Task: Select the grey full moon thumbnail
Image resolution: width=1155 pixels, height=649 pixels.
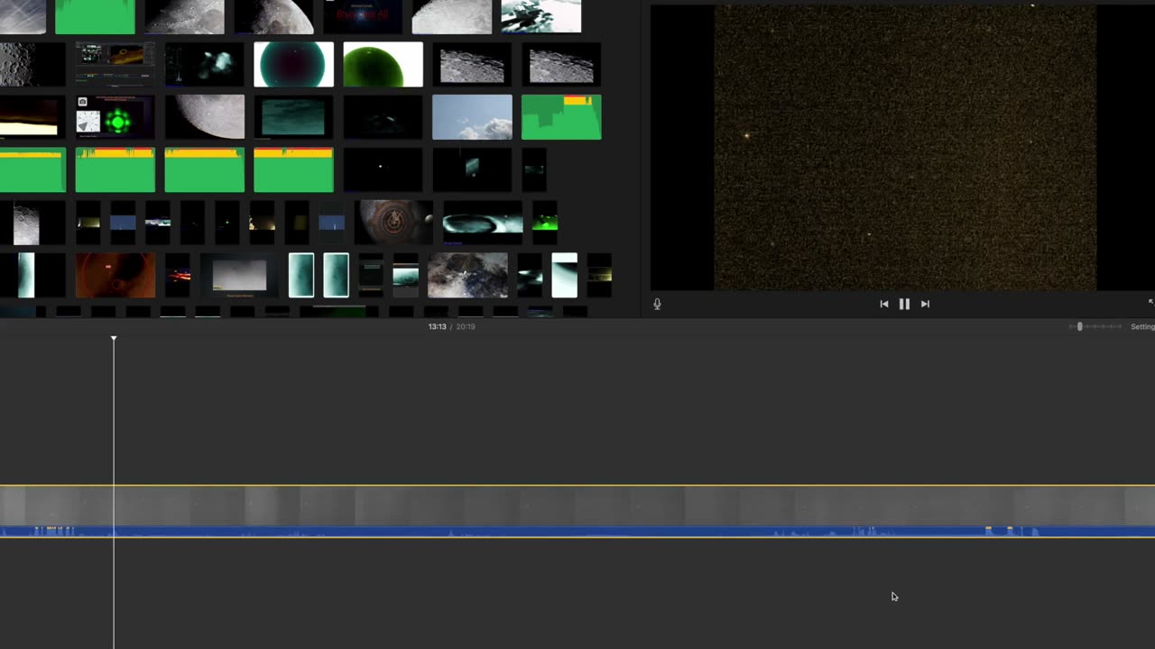Action: click(205, 117)
